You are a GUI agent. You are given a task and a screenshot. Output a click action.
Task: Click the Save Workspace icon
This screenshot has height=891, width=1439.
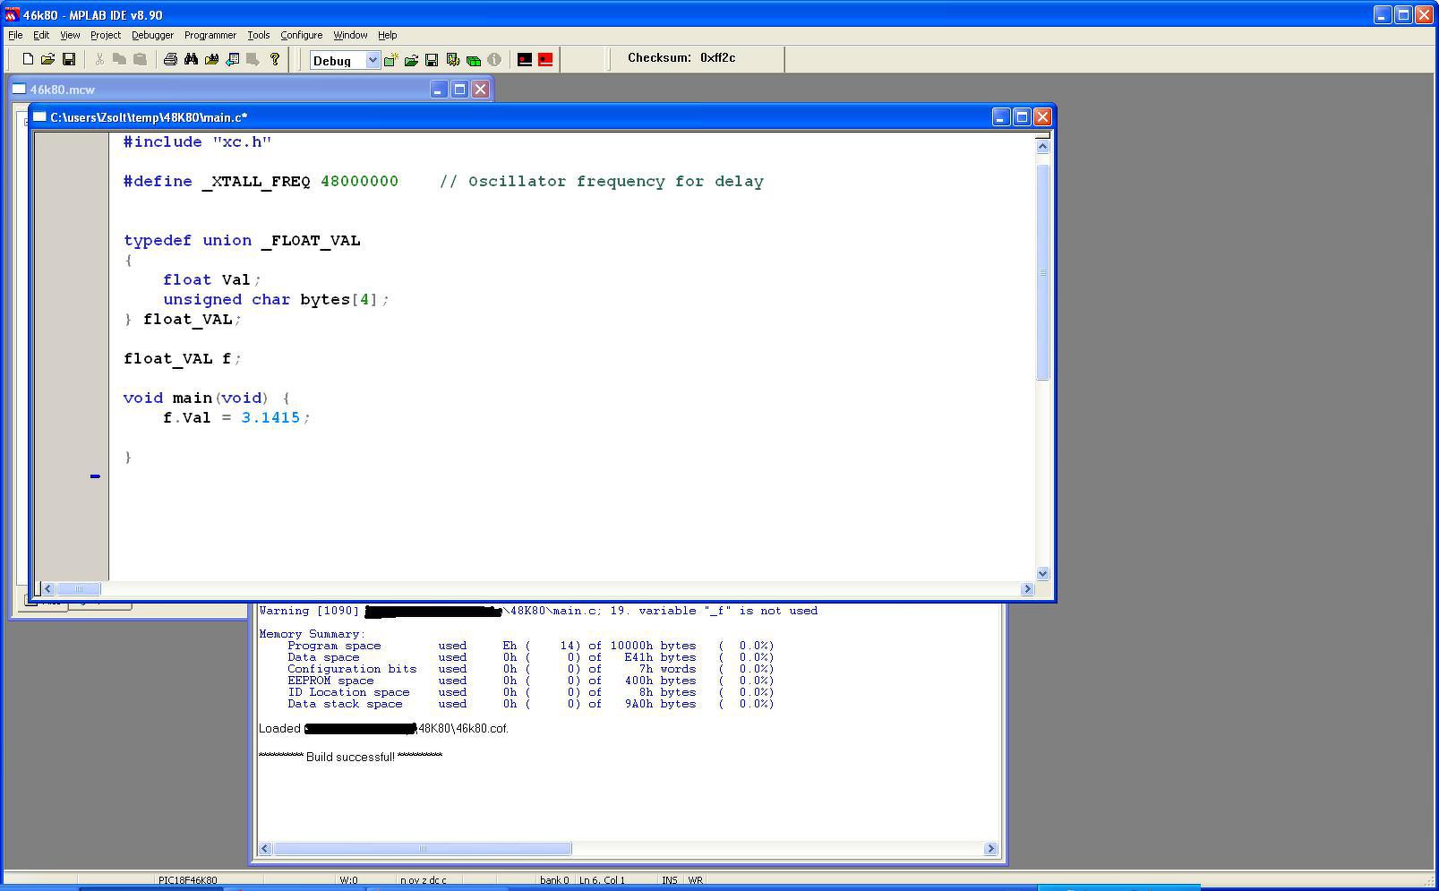click(x=432, y=60)
